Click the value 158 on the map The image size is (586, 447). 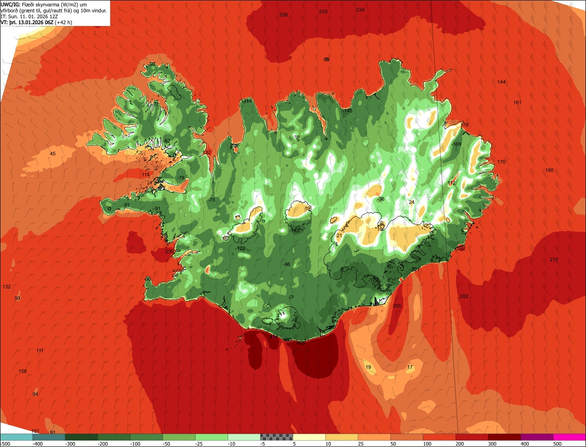22,371
